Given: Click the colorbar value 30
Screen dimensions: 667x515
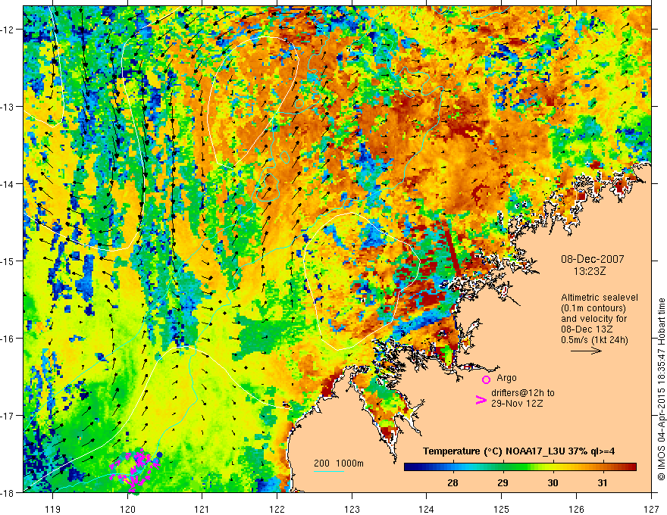Looking at the screenshot, I should click(553, 482).
